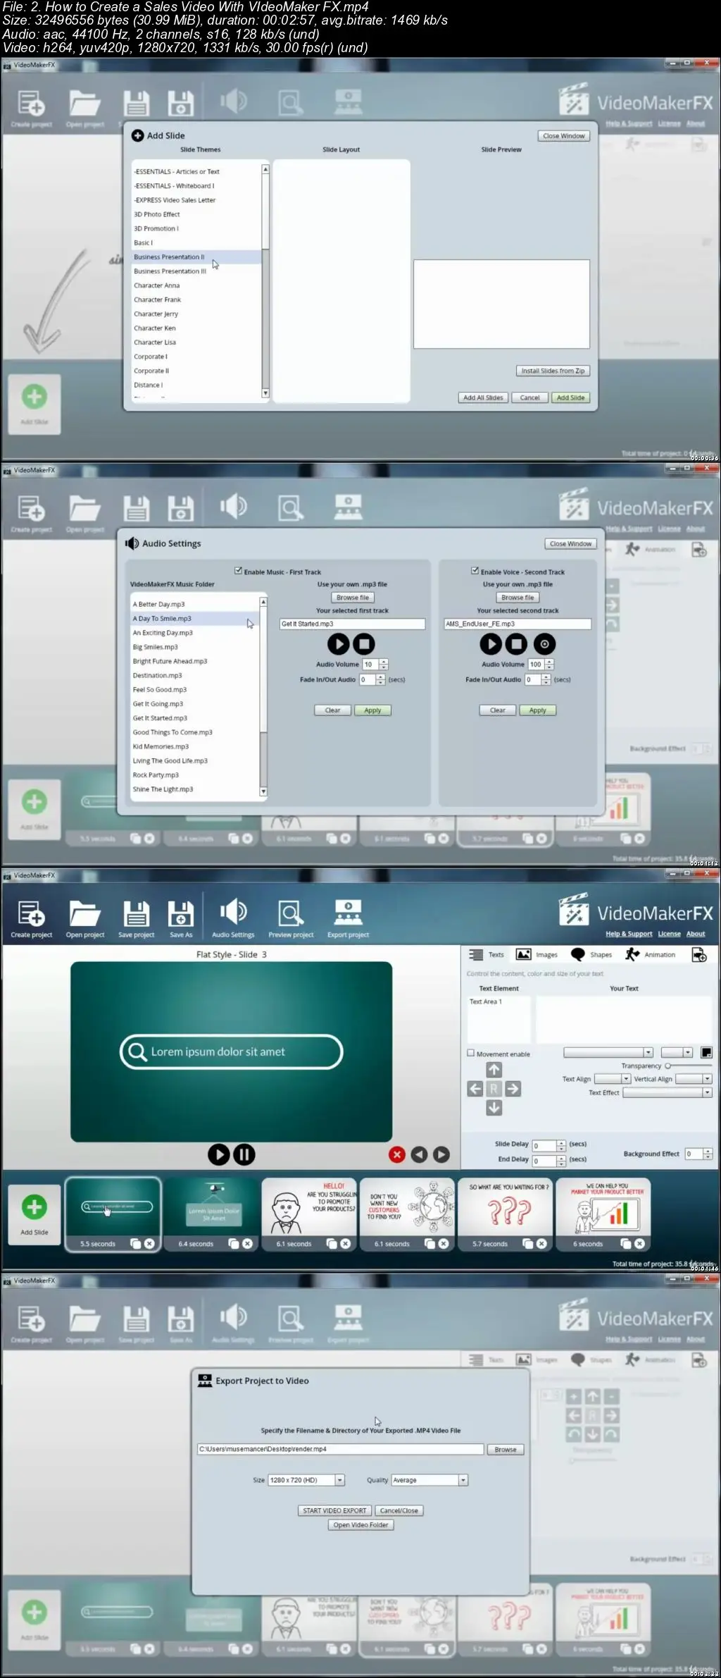Click the Slide Delay stepper arrows
Image resolution: width=721 pixels, height=1678 pixels.
[561, 1145]
